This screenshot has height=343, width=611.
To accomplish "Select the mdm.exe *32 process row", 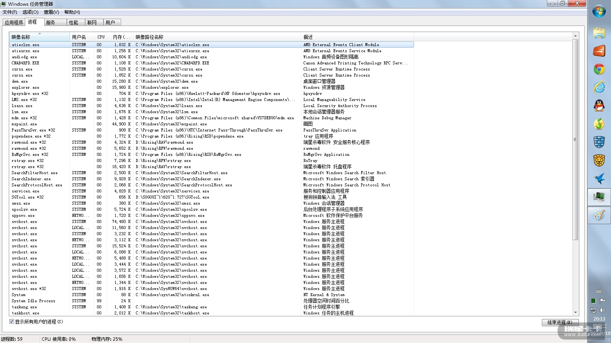I will pyautogui.click(x=212, y=118).
